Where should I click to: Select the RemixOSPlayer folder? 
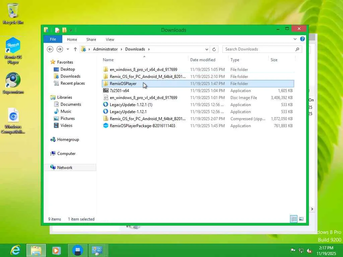198,83
